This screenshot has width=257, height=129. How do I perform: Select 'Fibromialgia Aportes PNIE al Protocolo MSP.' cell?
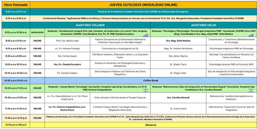(231, 64)
